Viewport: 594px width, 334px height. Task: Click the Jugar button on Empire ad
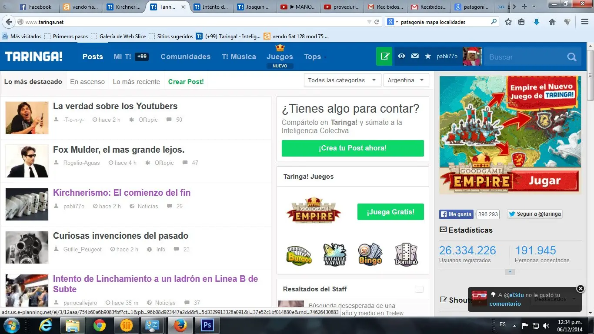click(544, 180)
